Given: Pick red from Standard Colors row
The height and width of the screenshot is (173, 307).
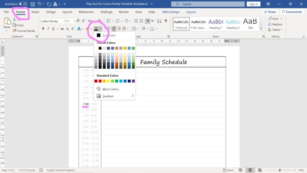Looking at the screenshot, I should 100,81.
